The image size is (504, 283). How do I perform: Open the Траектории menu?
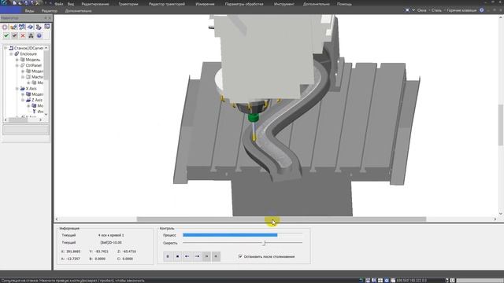(x=128, y=4)
